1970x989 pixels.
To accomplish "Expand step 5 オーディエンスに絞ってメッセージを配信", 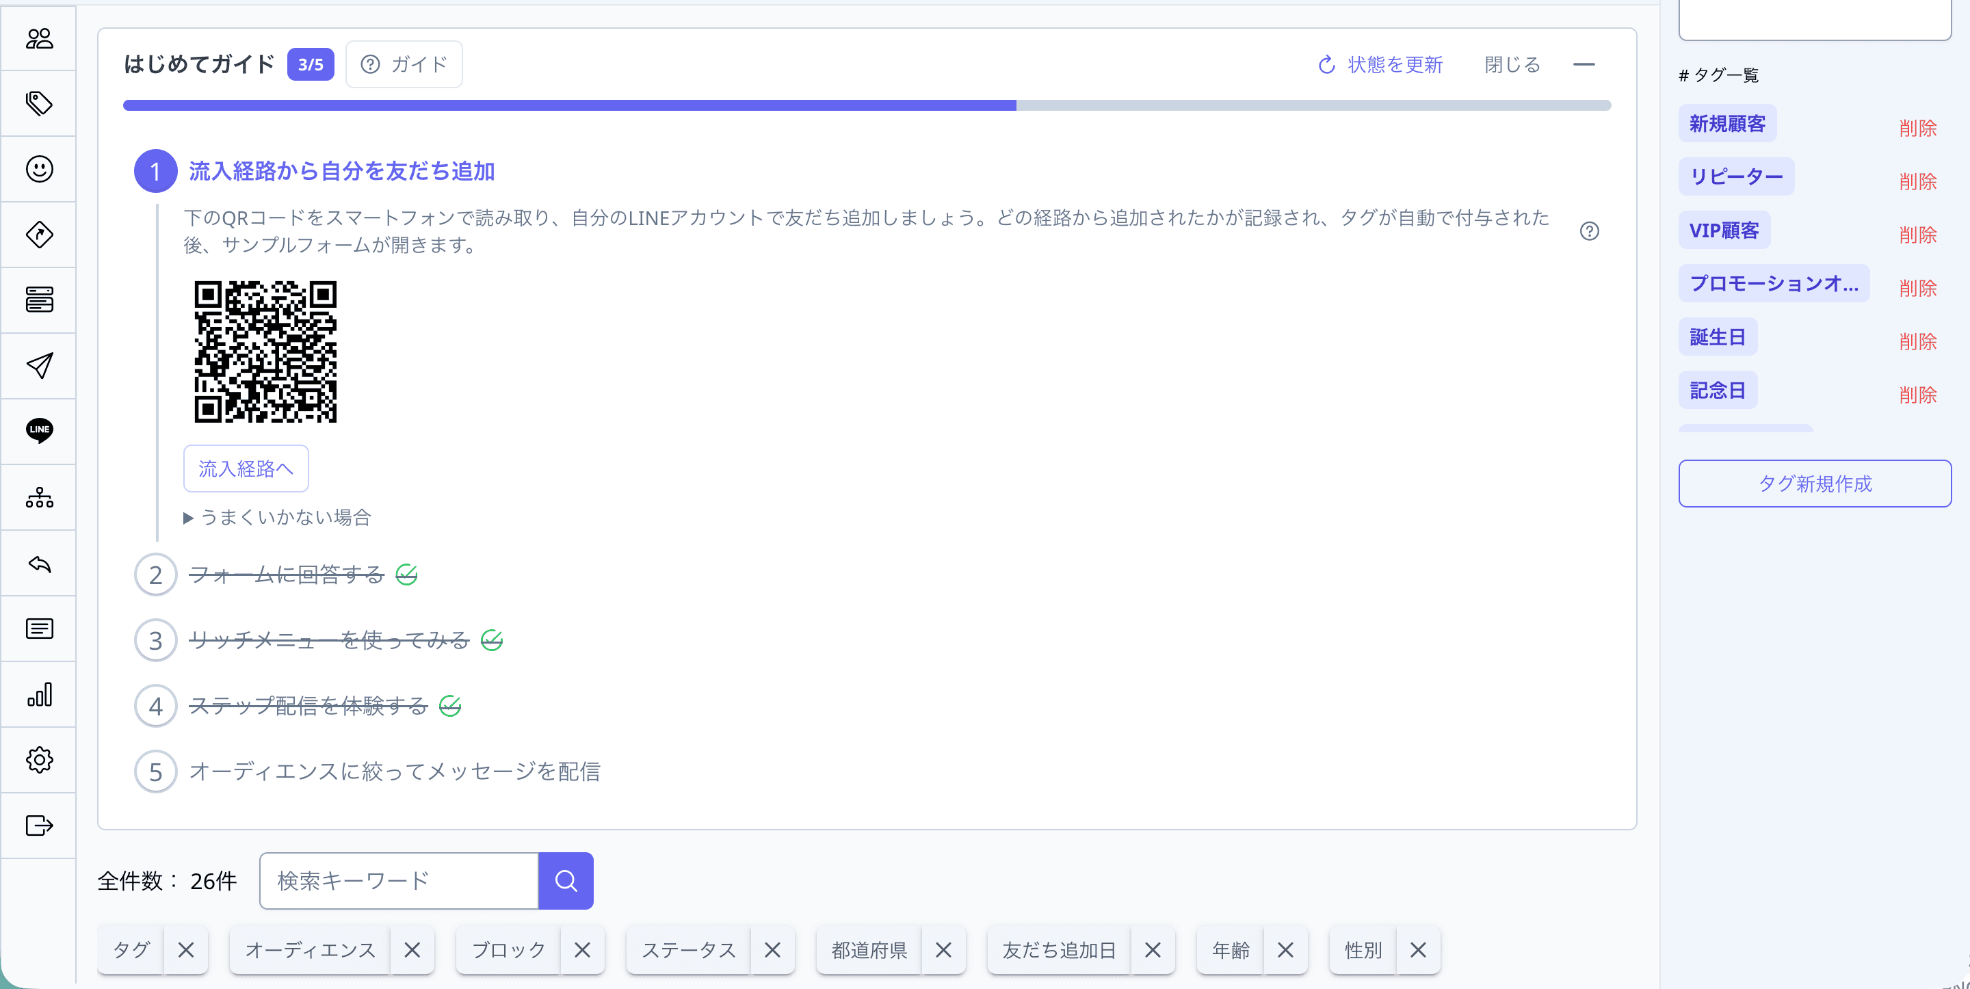I will coord(394,771).
